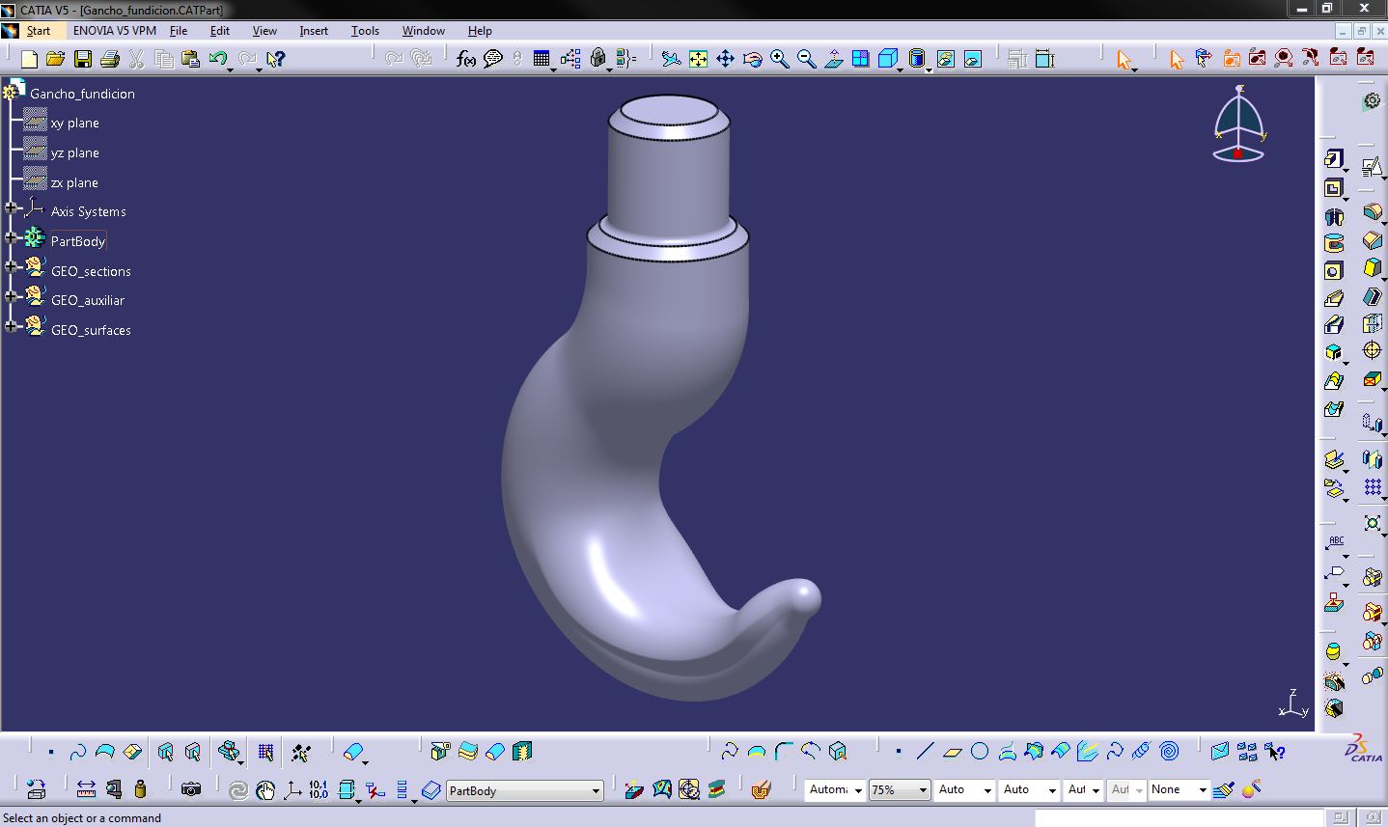This screenshot has width=1388, height=827.
Task: Open the PartBody combo box
Action: [x=524, y=790]
